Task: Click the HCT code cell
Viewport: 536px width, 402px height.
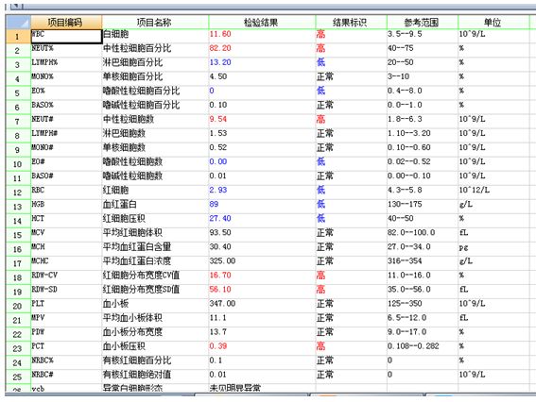Action: 66,221
